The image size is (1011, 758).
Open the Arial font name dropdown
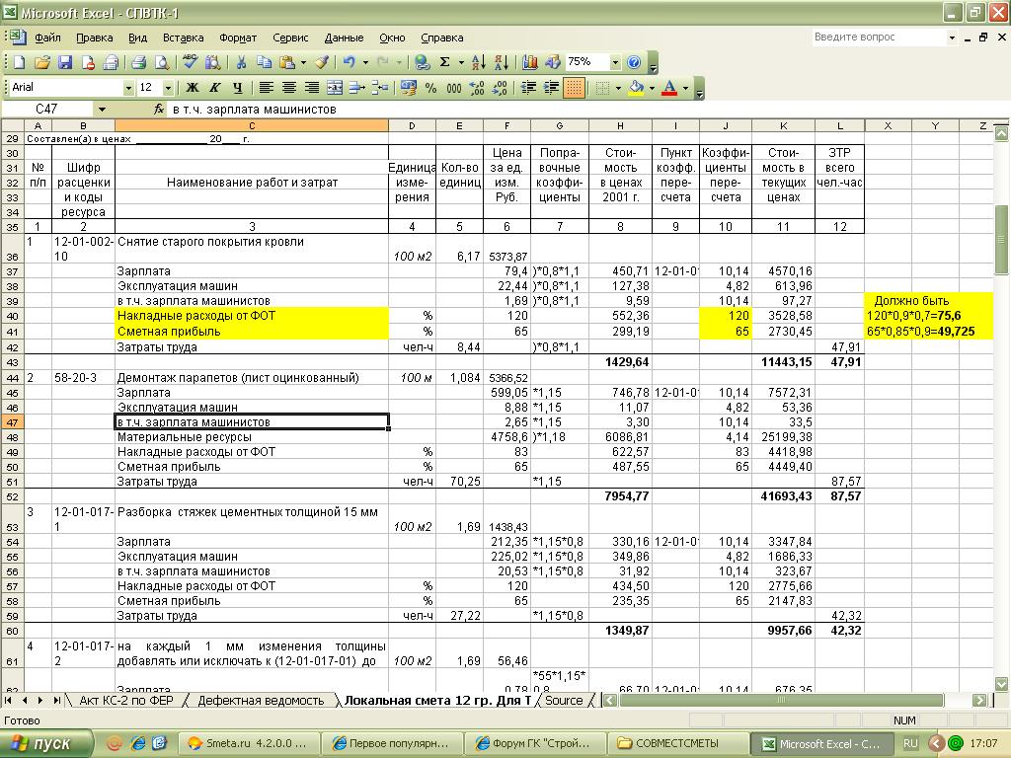(128, 88)
